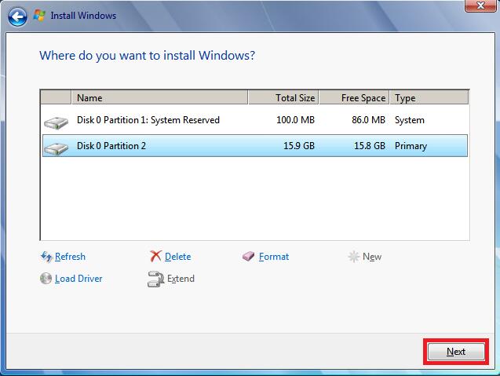Sort by the Type column header
500x376 pixels.
coord(429,97)
